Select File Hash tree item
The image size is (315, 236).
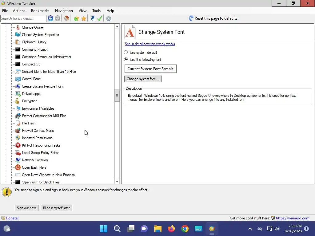pos(29,123)
